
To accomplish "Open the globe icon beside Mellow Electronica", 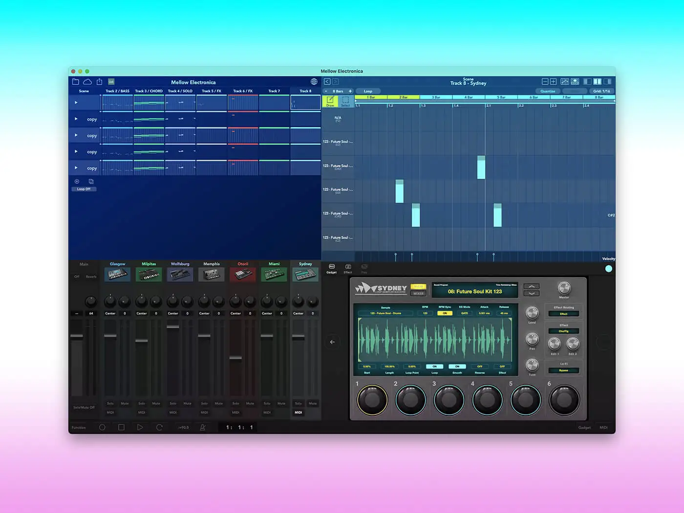I will 314,82.
